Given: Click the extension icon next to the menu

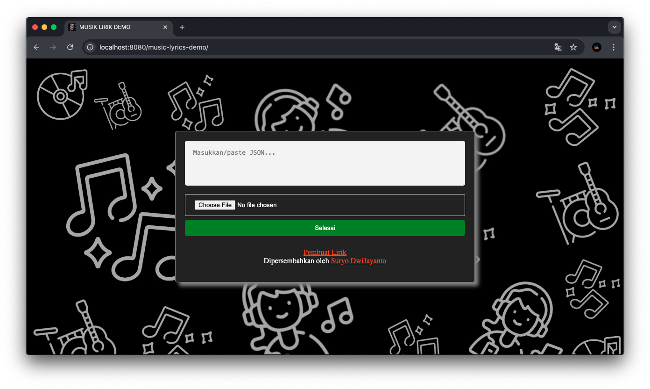Looking at the screenshot, I should 596,47.
